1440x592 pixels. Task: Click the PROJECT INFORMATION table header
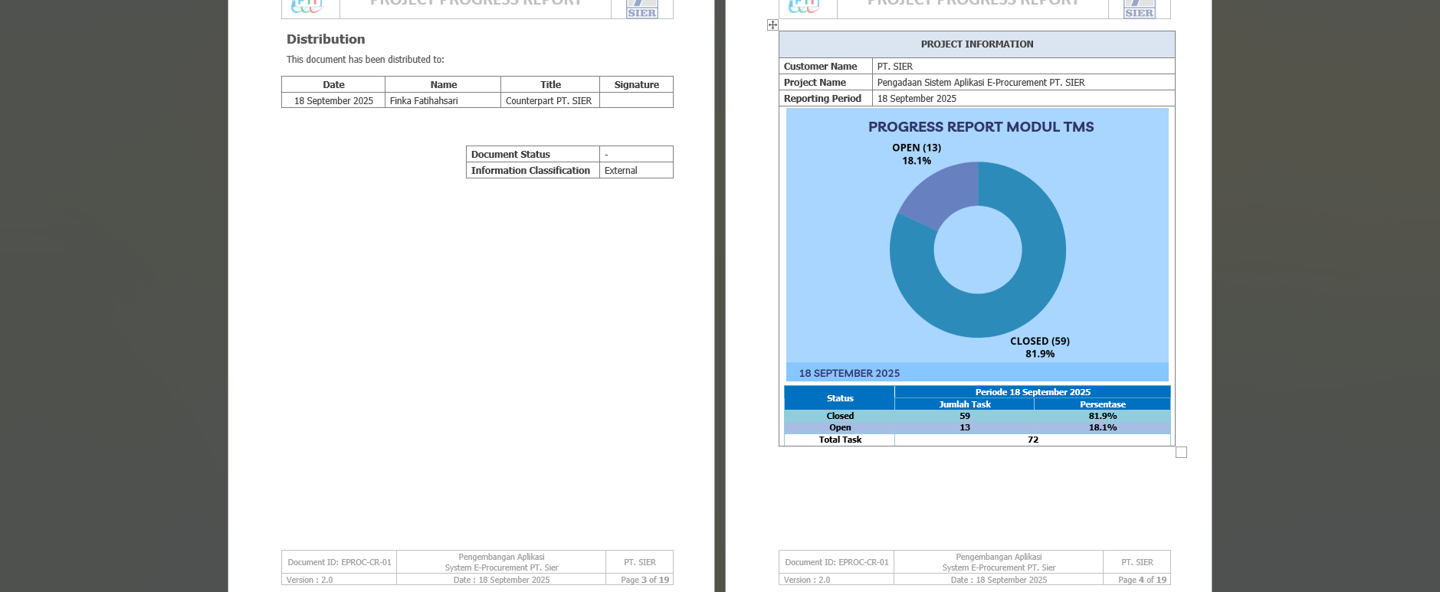tap(976, 44)
